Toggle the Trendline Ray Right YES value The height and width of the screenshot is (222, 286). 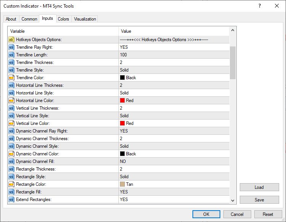point(124,47)
